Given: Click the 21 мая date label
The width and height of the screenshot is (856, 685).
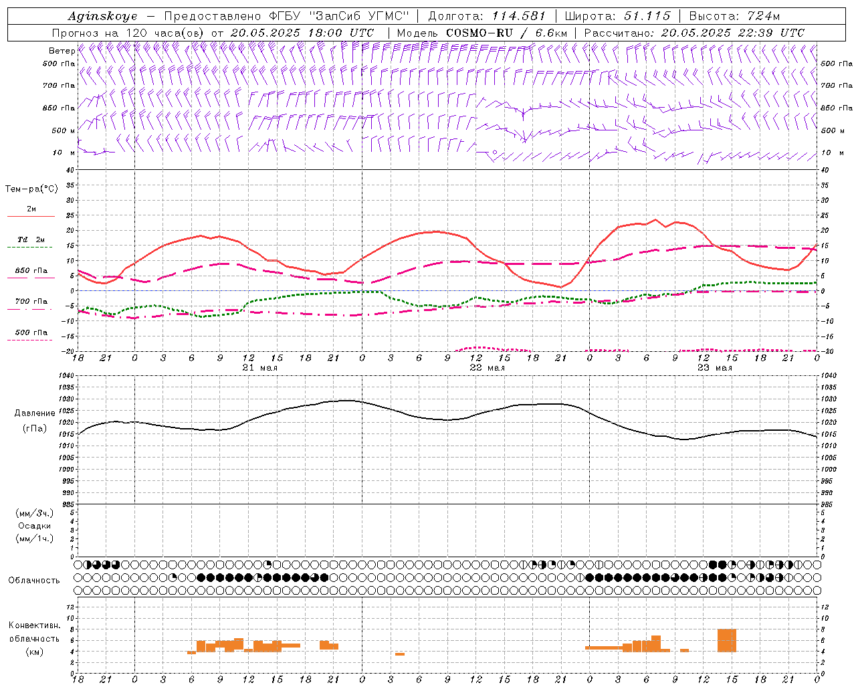Looking at the screenshot, I should click(x=260, y=368).
